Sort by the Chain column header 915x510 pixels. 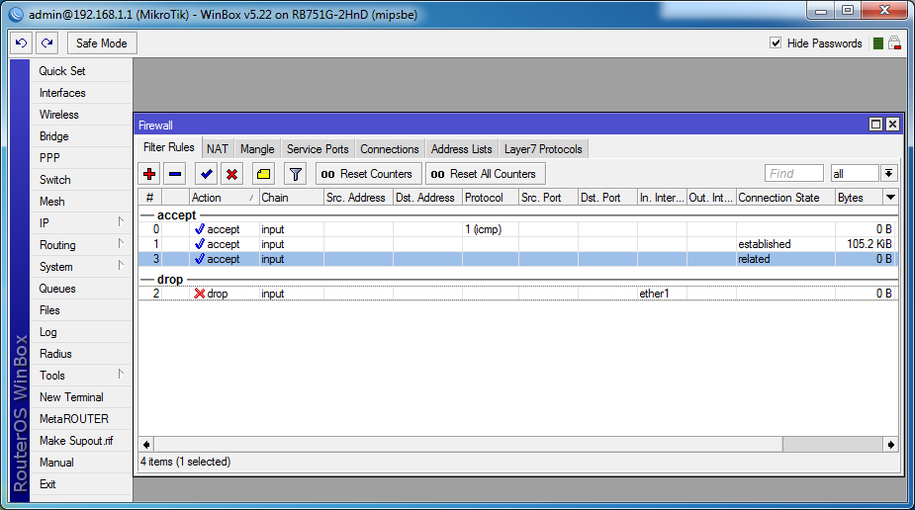pos(291,198)
